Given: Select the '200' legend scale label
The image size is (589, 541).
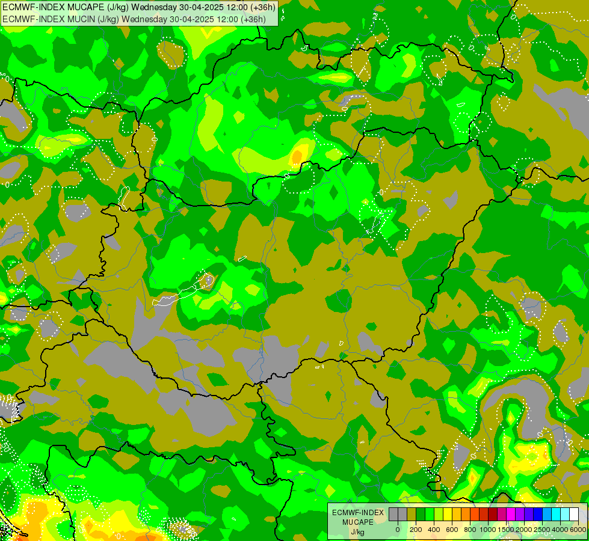Looking at the screenshot, I should click(x=416, y=530).
